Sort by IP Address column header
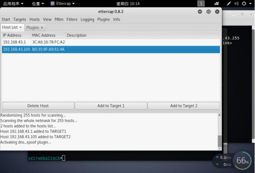 click(16, 35)
